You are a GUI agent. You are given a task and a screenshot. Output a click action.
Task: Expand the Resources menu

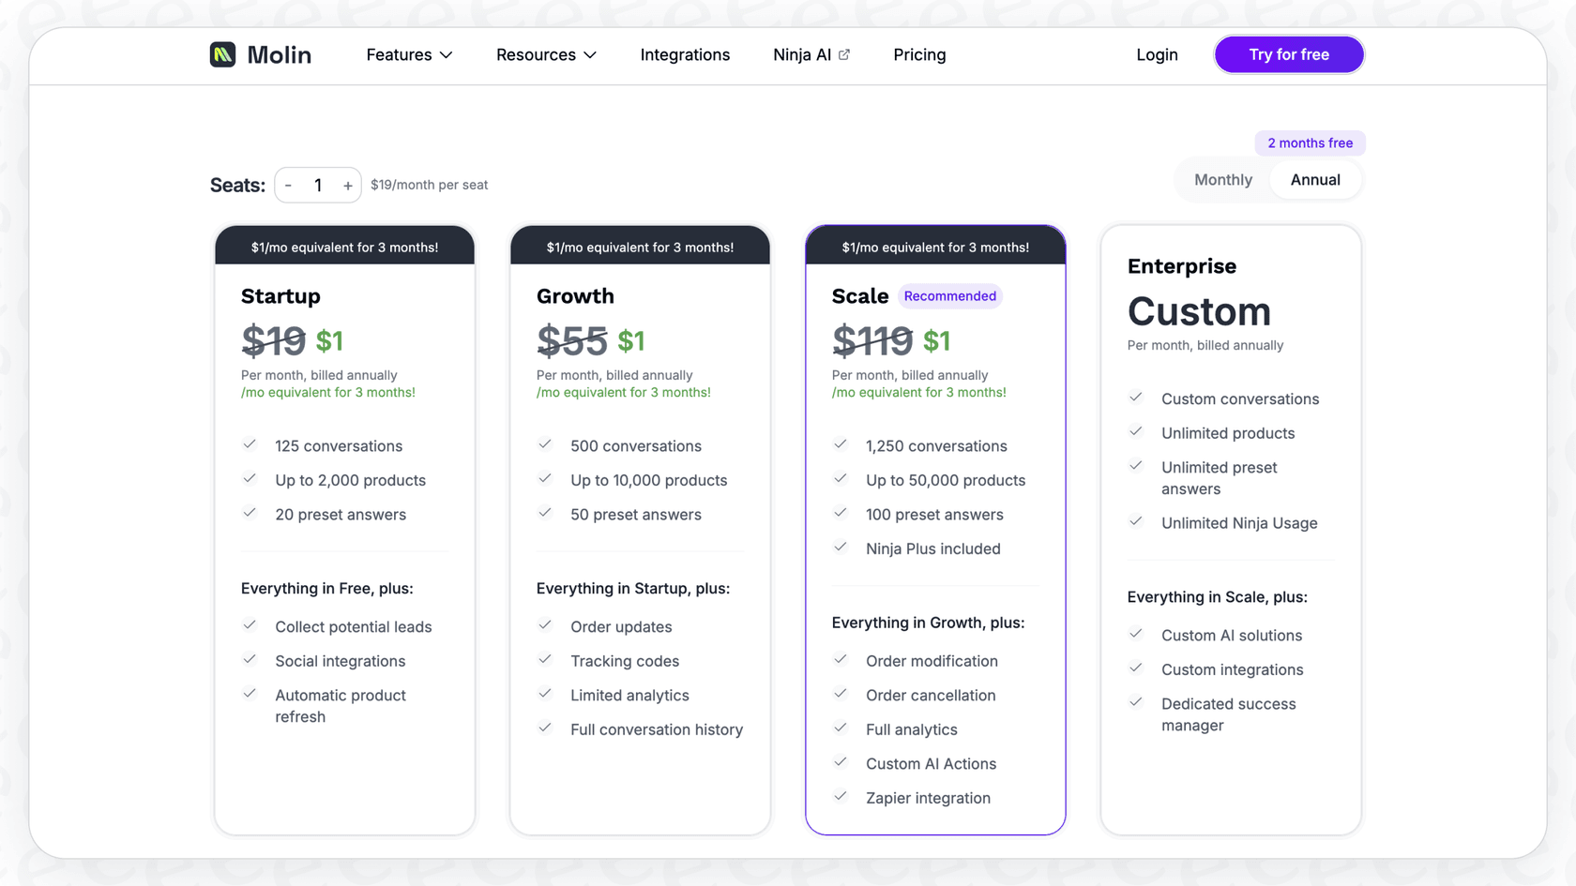(546, 54)
